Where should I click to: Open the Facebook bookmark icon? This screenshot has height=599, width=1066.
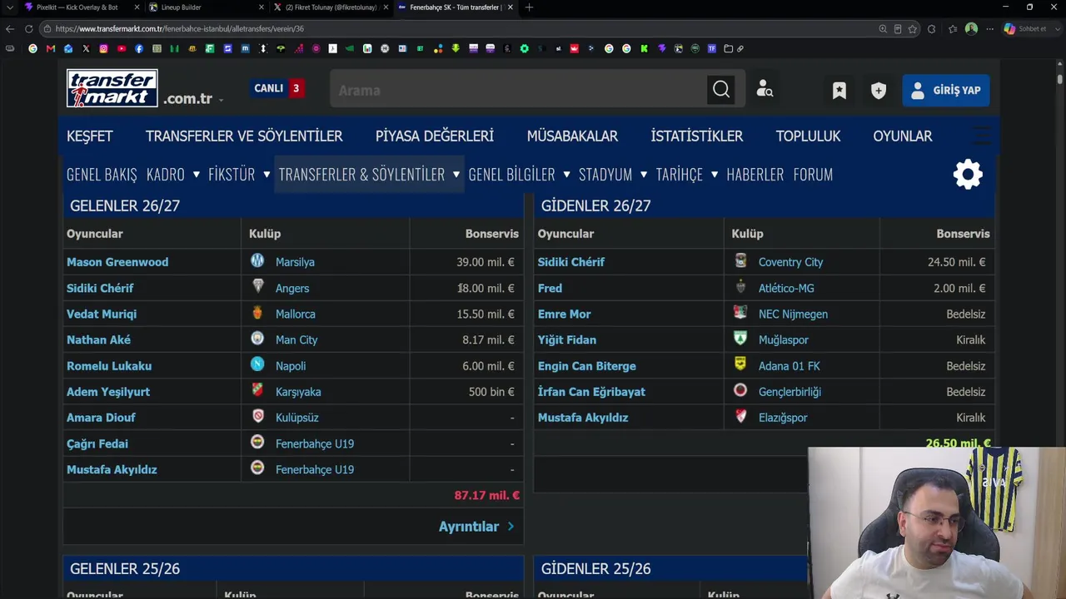[139, 48]
